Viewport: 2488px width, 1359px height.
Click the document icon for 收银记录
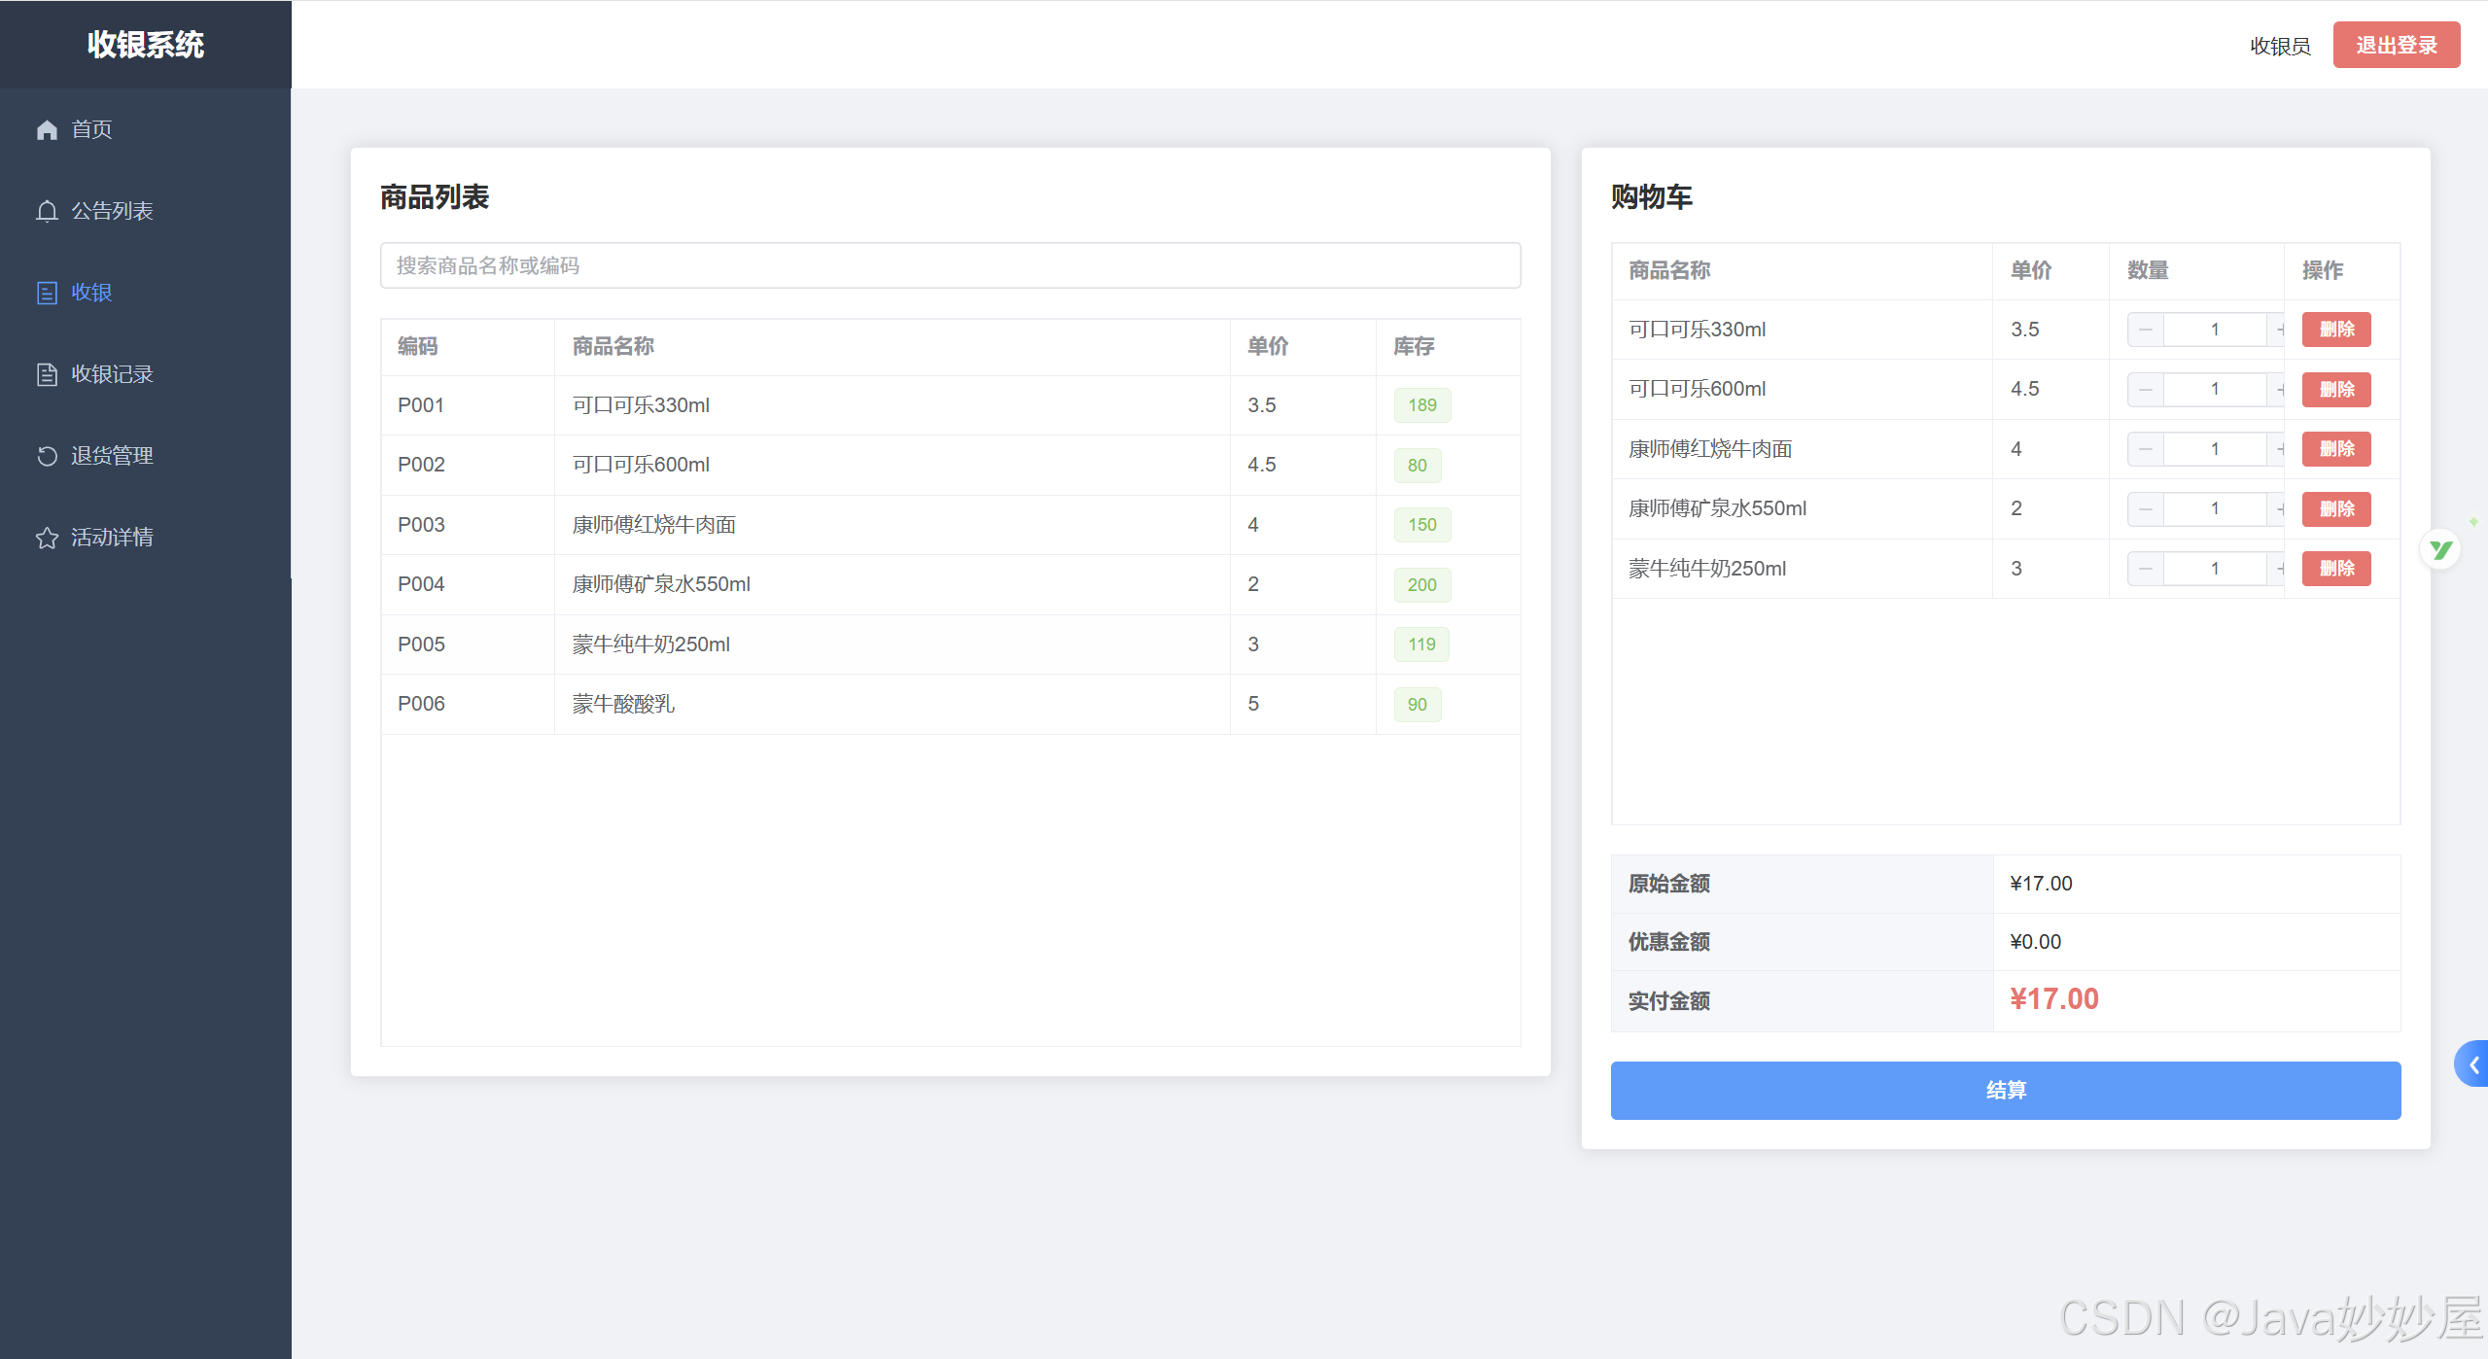(x=47, y=374)
